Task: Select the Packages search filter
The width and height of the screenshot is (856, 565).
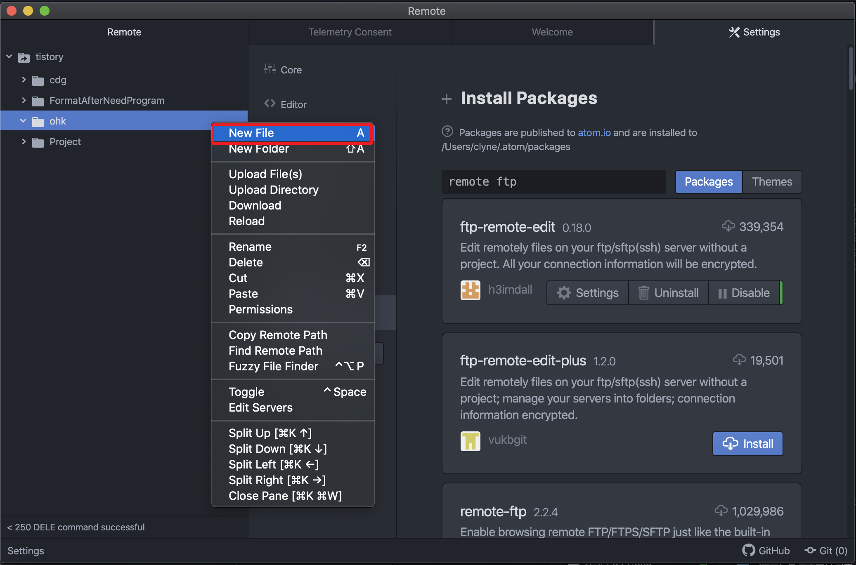Action: (x=708, y=182)
